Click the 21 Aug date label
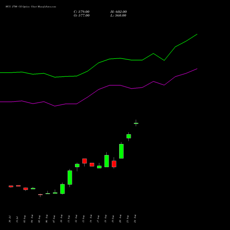This screenshot has height=230, width=230. [x=127, y=219]
